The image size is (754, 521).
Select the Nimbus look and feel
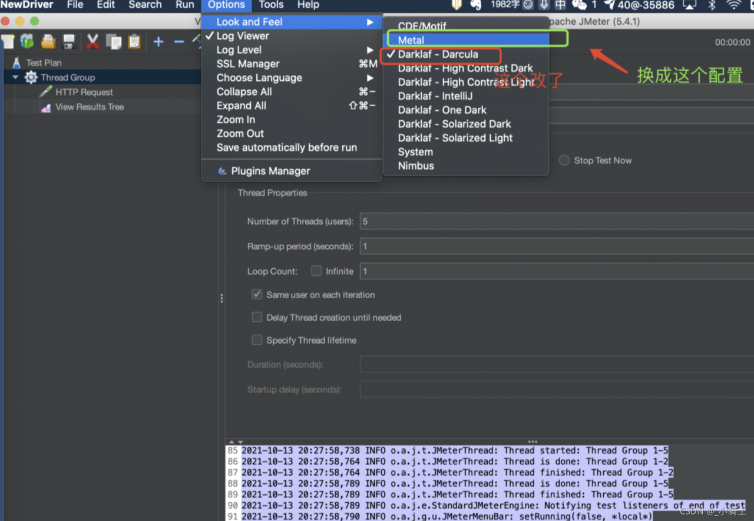[x=466, y=166]
